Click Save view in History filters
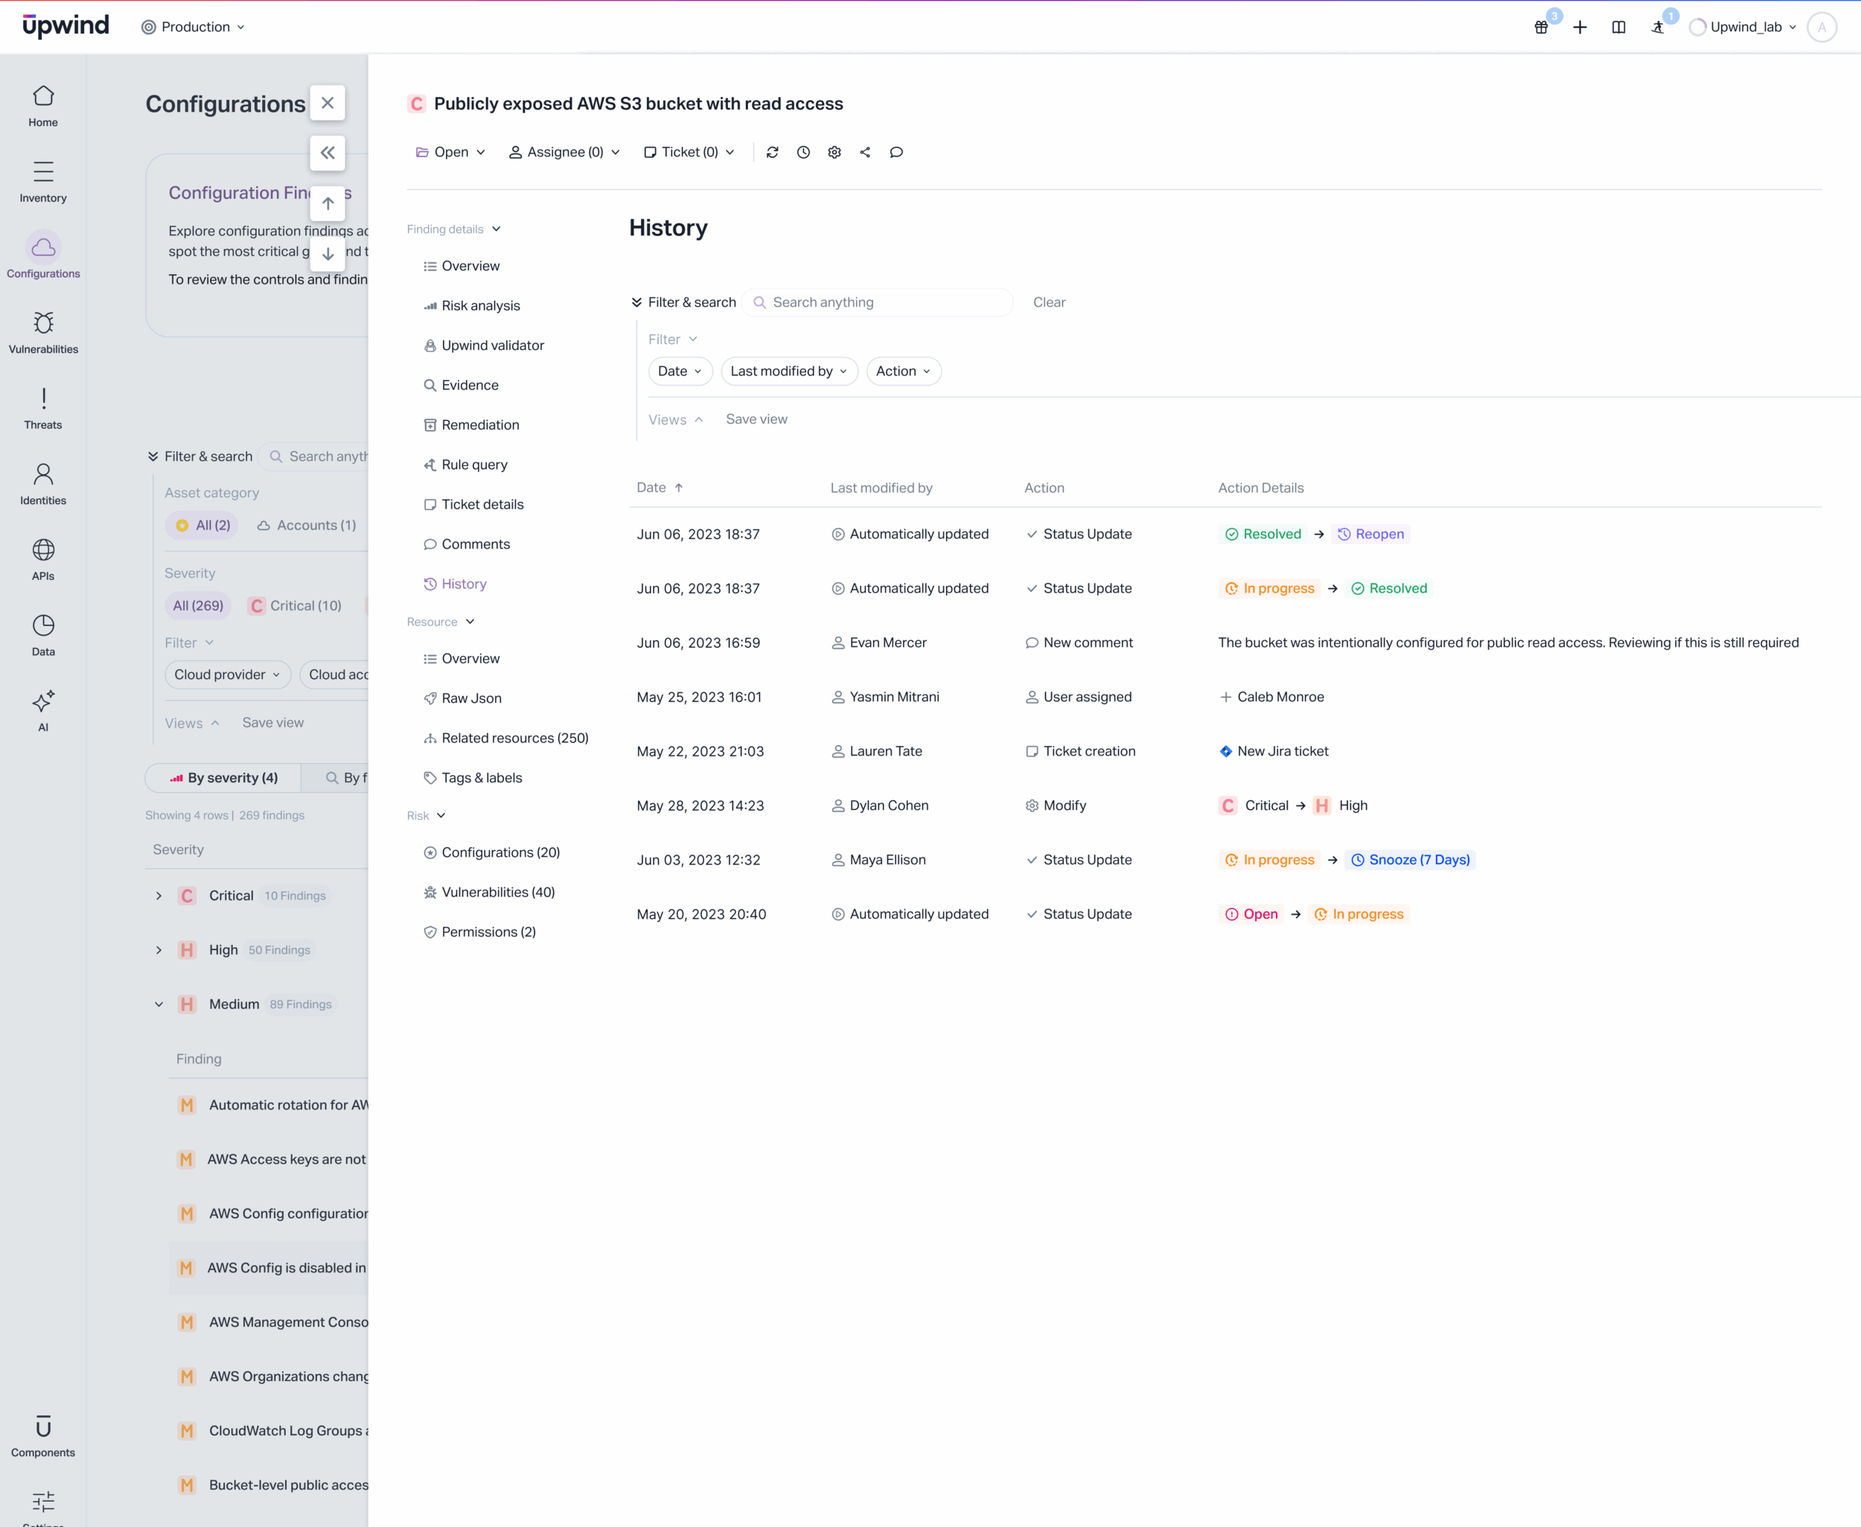1861x1527 pixels. point(756,420)
